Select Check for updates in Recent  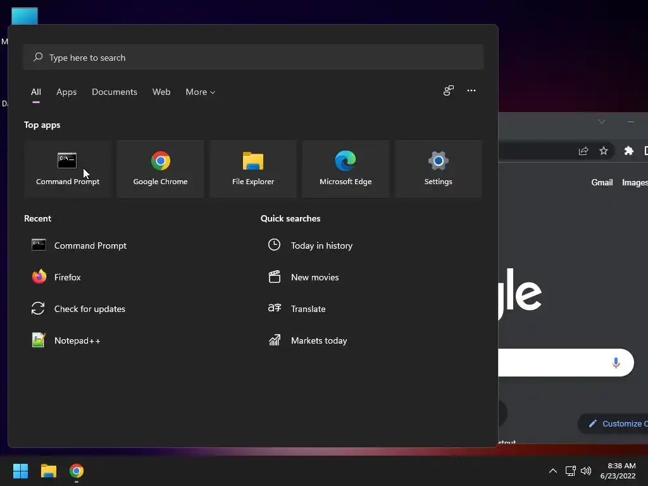click(78, 309)
